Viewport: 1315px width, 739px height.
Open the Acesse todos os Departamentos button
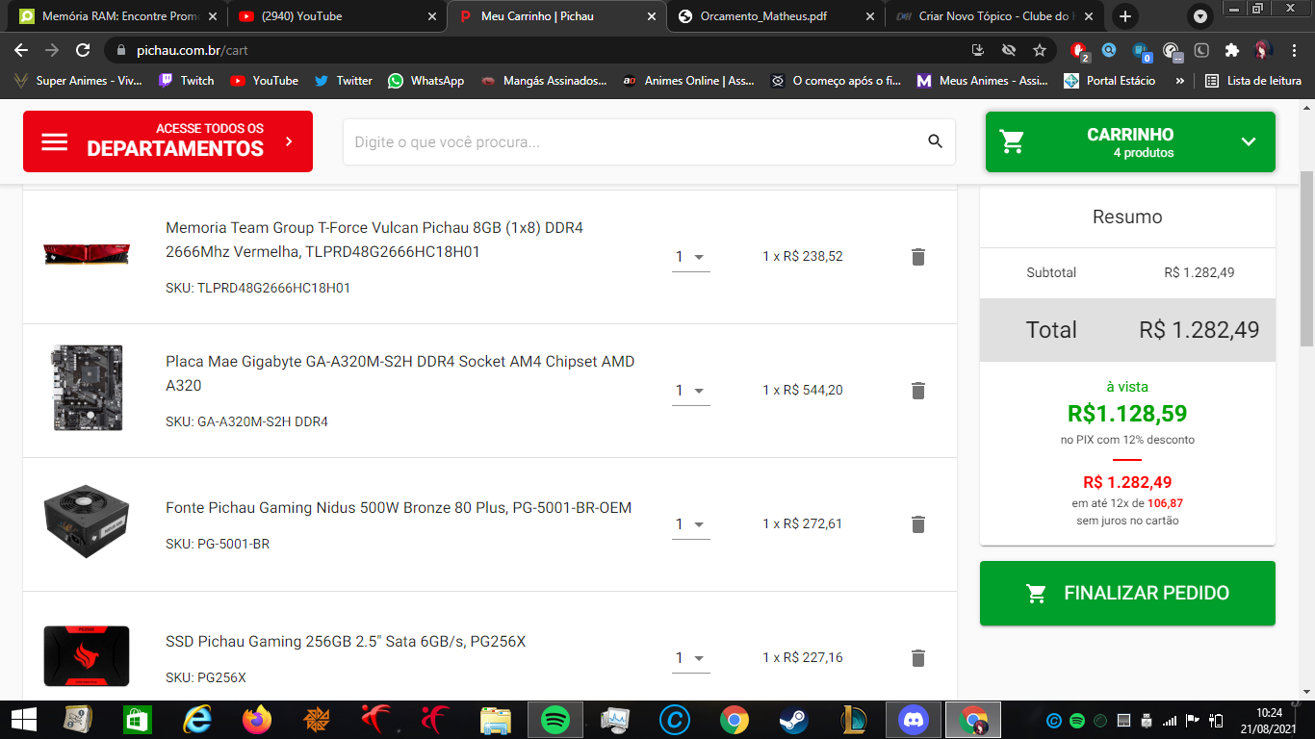coord(168,141)
